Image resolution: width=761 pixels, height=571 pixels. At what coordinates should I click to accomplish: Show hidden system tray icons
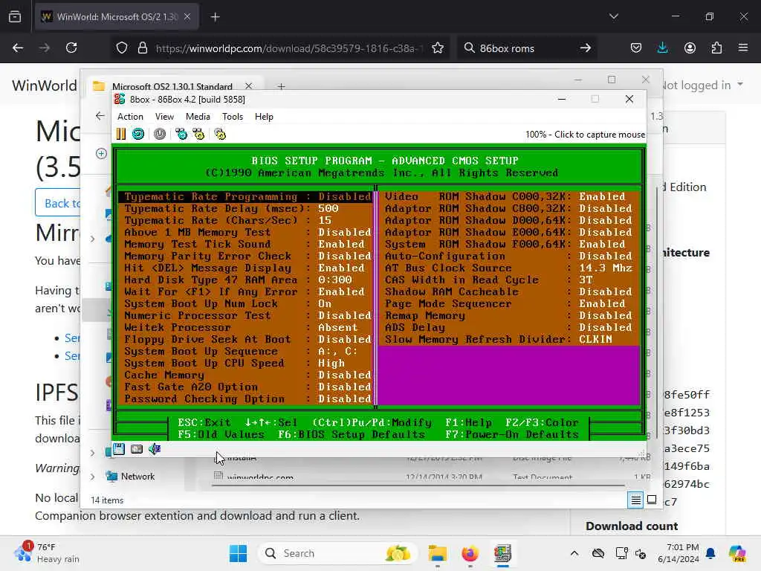(574, 553)
